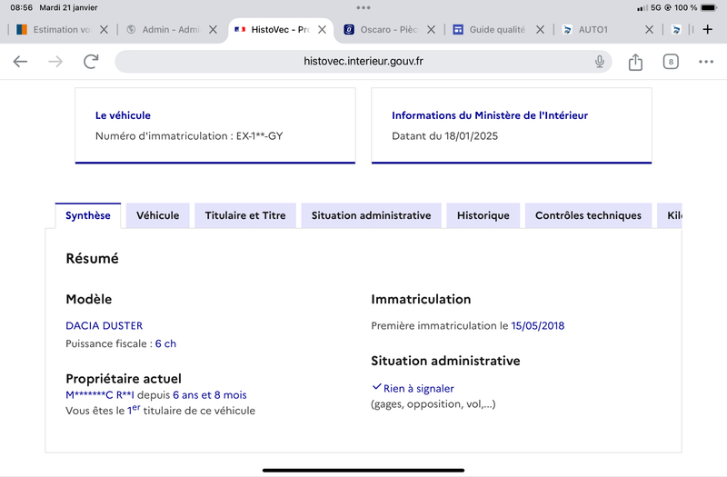Click the 6 ans et 8 mois duration
The height and width of the screenshot is (477, 727).
click(x=210, y=395)
